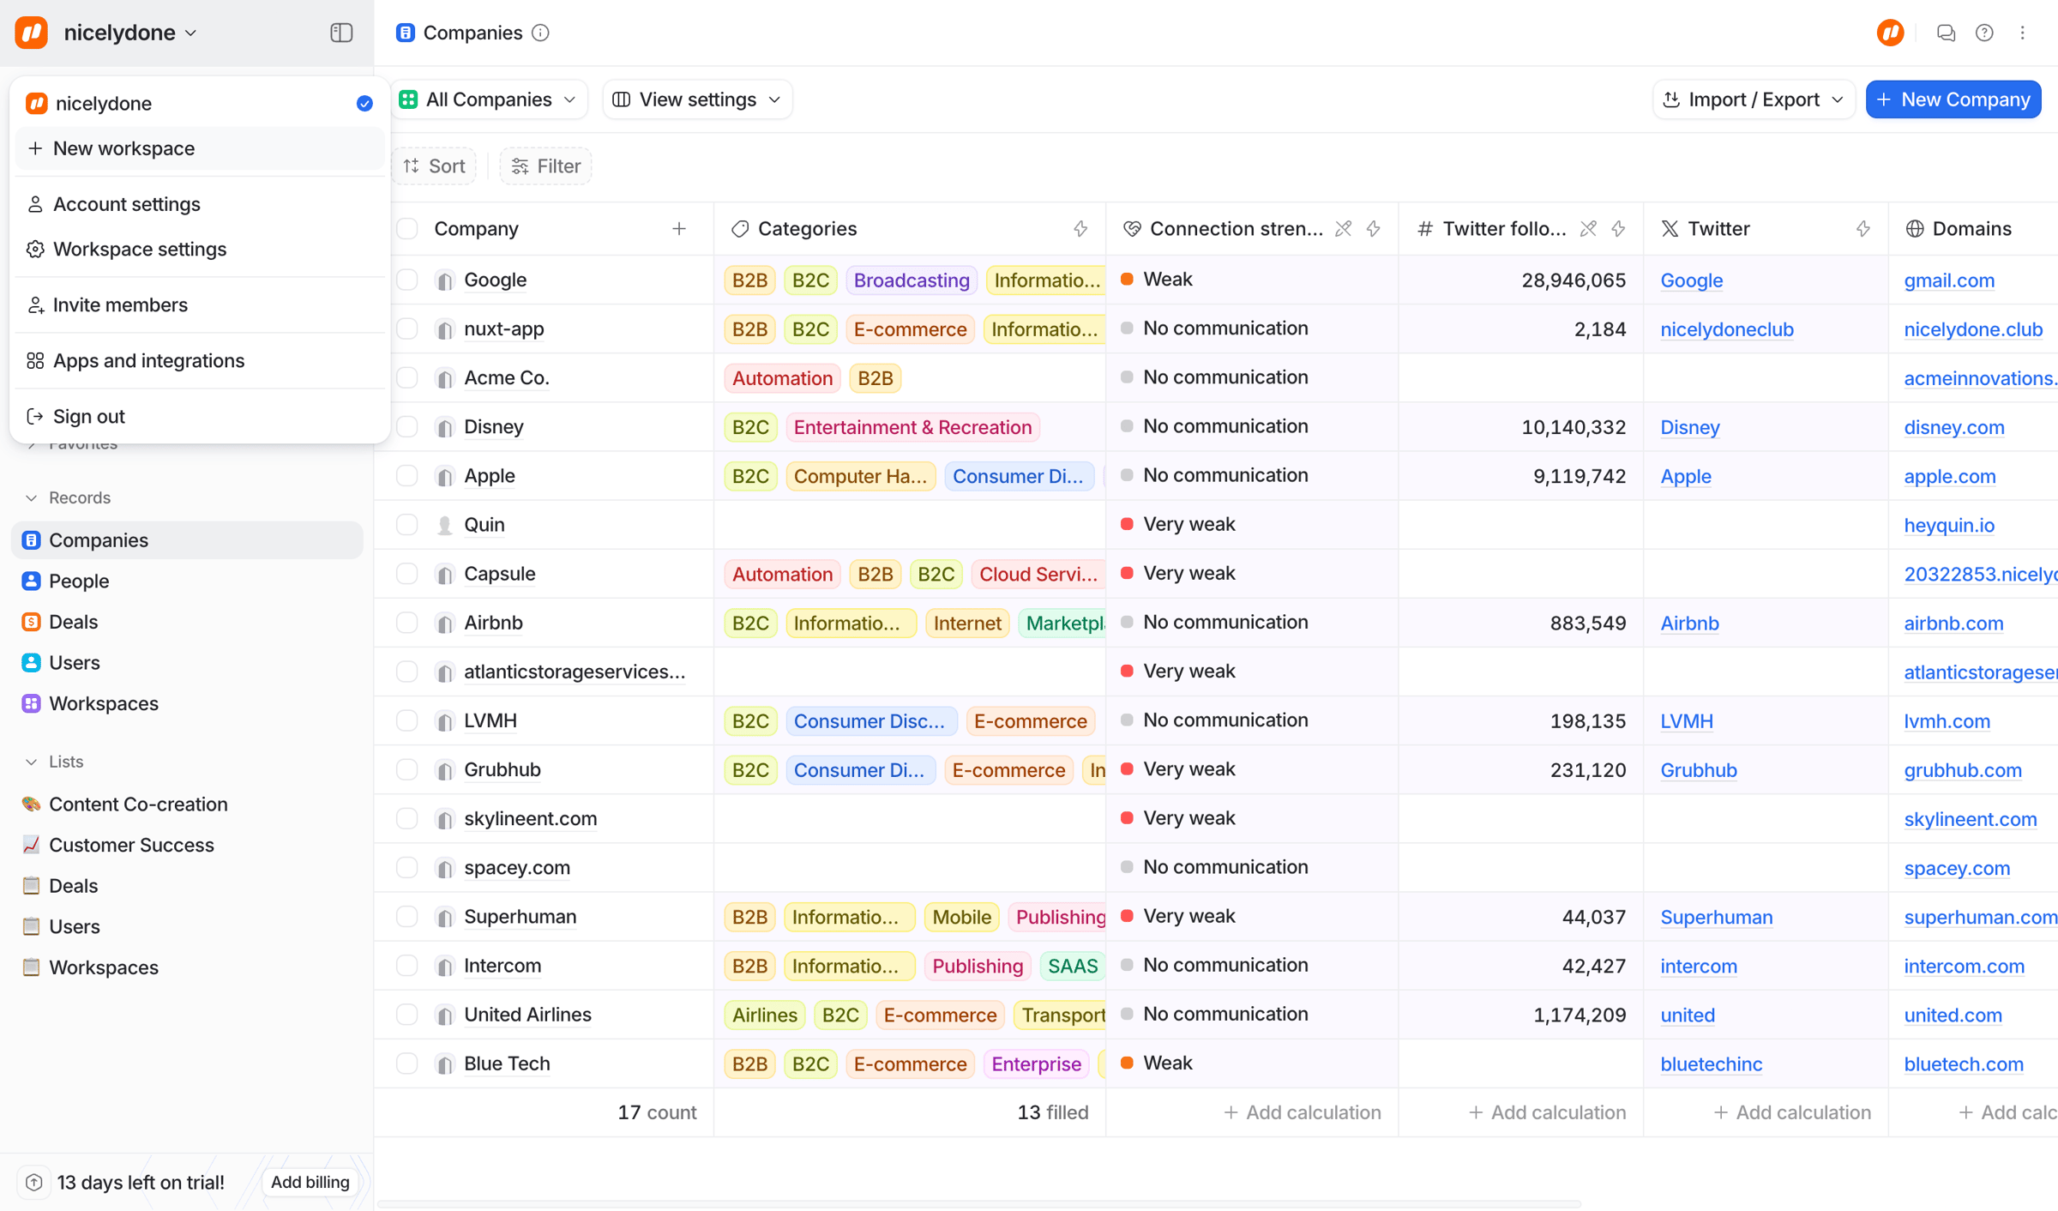Open the All Companies view dropdown
This screenshot has width=2058, height=1211.
pos(489,99)
